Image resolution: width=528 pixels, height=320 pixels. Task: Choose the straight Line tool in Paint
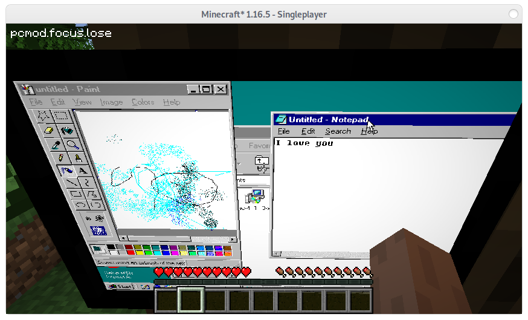point(71,183)
